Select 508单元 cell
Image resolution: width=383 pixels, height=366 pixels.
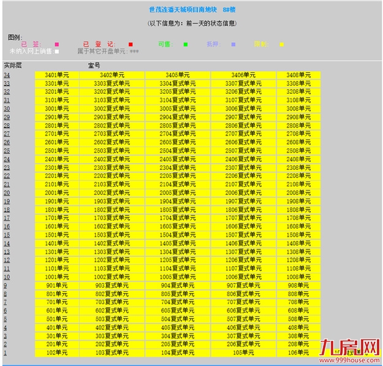pos(298,319)
